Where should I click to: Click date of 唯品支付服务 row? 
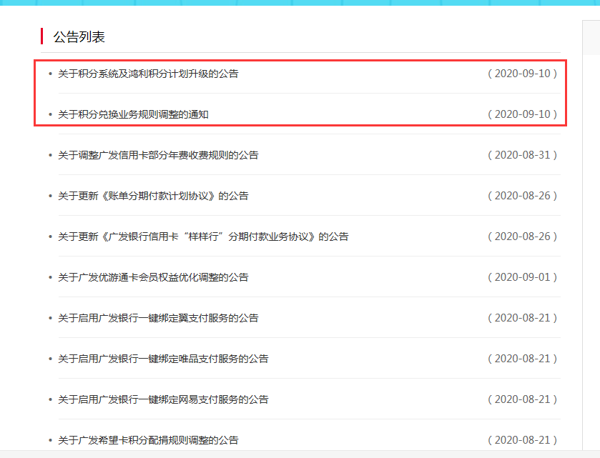point(522,359)
